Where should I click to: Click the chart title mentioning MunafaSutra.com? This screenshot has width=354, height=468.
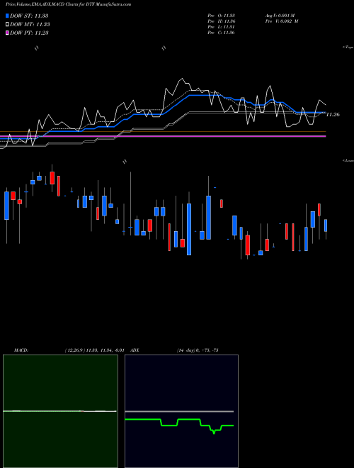pyautogui.click(x=68, y=4)
